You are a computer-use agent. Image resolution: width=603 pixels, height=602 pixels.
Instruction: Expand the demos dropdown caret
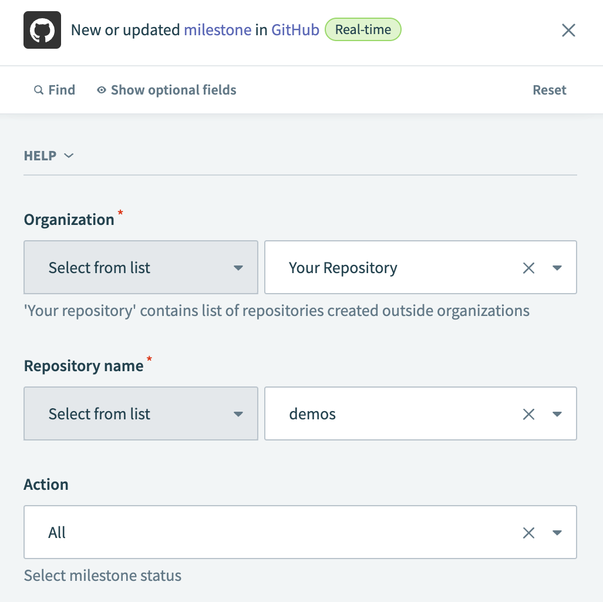pos(557,413)
